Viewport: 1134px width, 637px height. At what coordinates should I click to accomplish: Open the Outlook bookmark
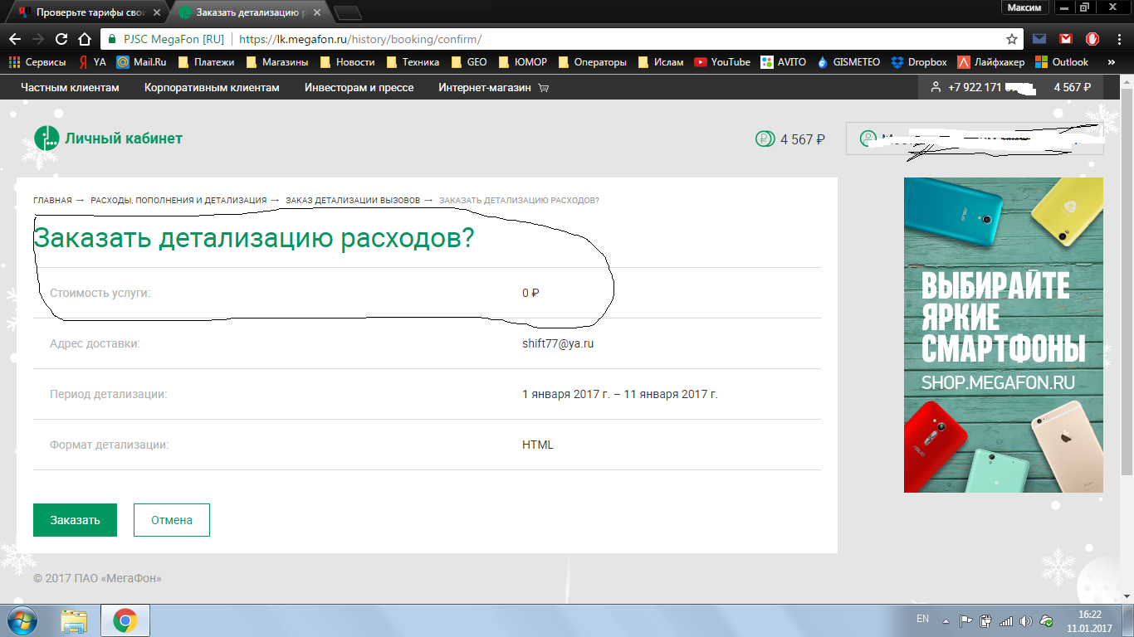tap(1062, 62)
